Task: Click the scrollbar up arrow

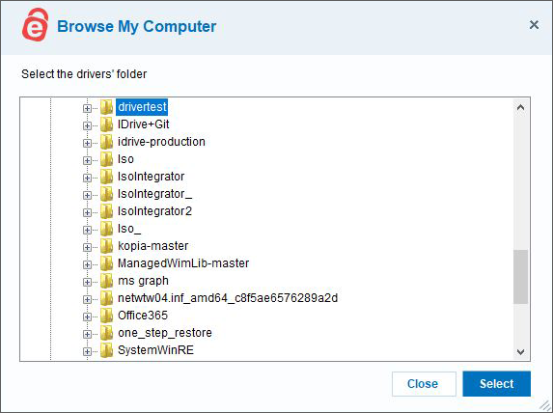Action: (x=520, y=107)
